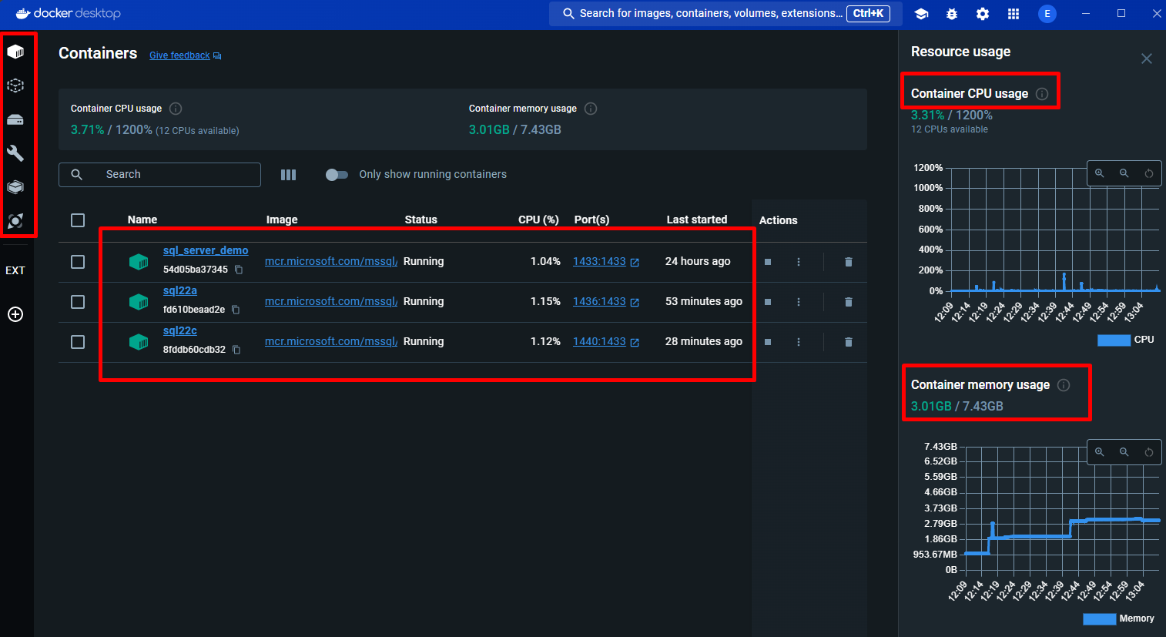Copy container ID 54d05ba37345

[x=239, y=270]
